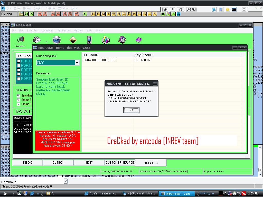Click the P plugin button
263x197 pixels.
(x=172, y=9)
